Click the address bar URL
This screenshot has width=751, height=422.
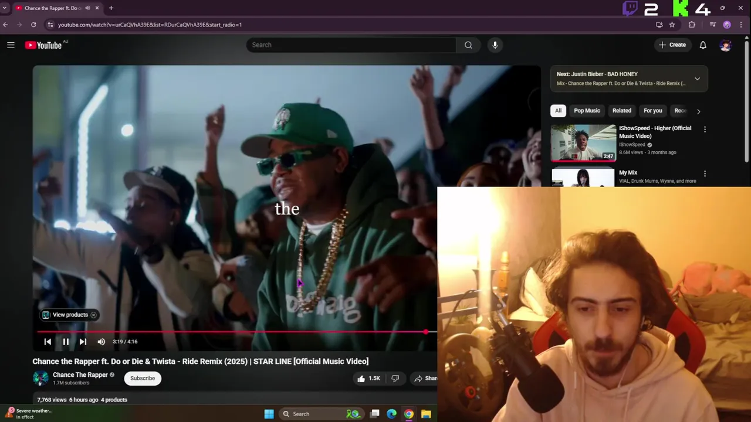pyautogui.click(x=150, y=25)
